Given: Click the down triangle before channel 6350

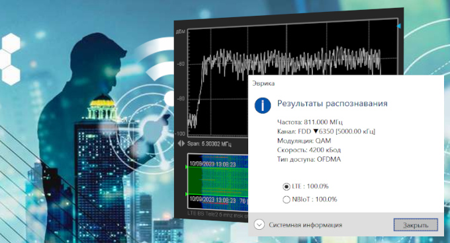Looking at the screenshot, I should tap(316, 131).
